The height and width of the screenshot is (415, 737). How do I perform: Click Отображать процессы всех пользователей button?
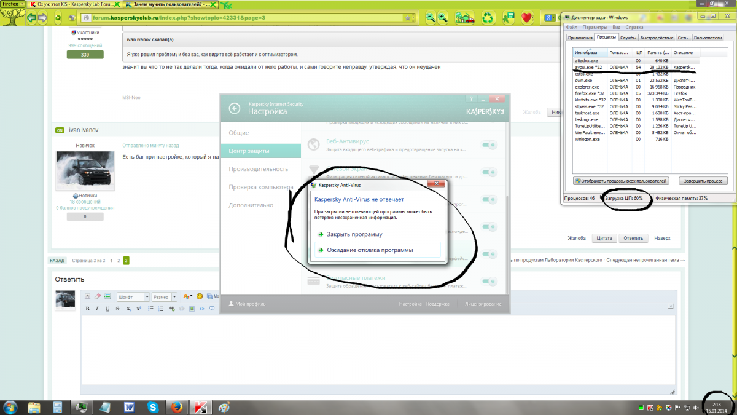pos(620,181)
